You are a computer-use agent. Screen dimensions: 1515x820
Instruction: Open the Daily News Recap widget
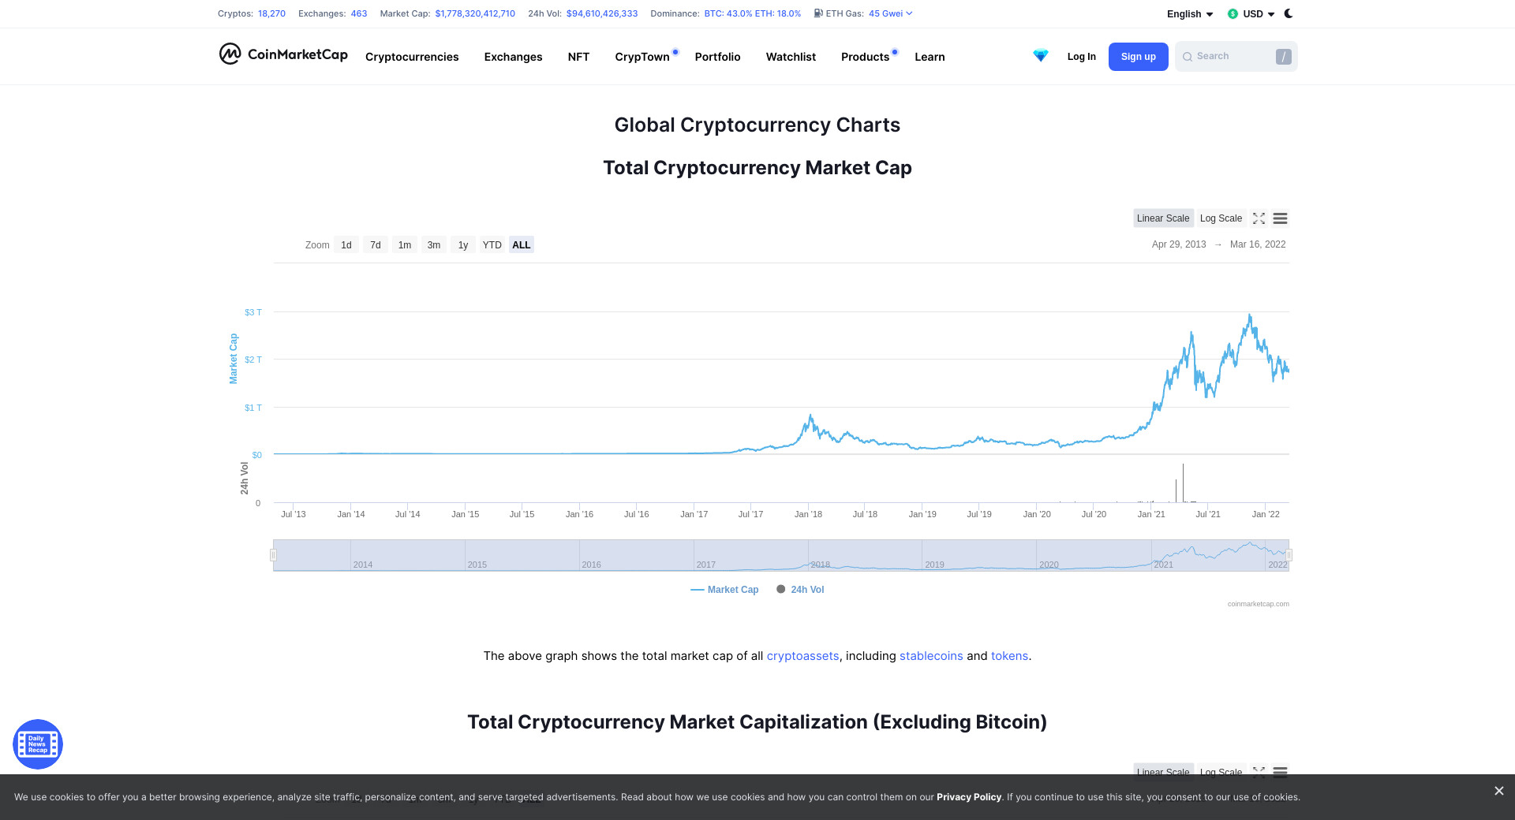(38, 744)
